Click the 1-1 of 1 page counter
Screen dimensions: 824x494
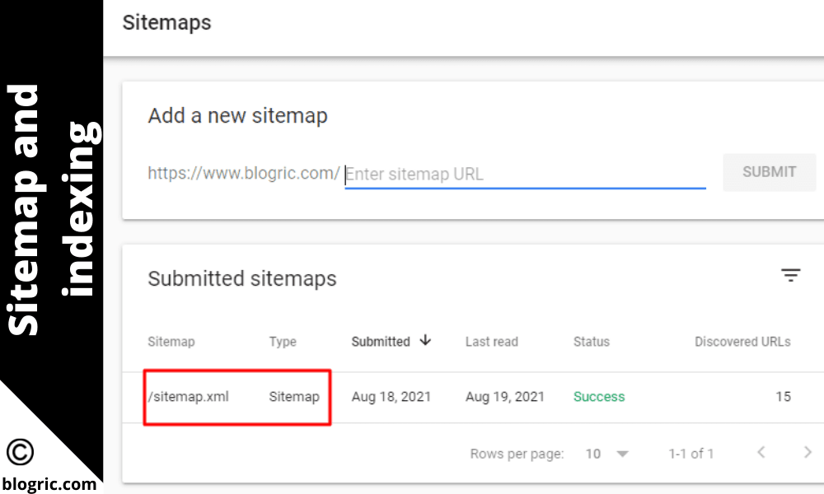click(690, 453)
